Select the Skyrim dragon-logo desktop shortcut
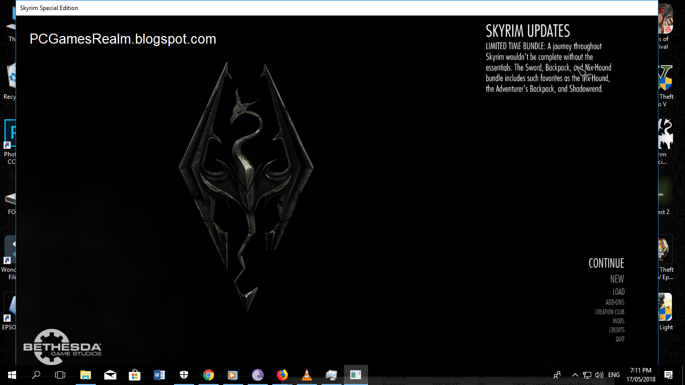 [x=665, y=133]
